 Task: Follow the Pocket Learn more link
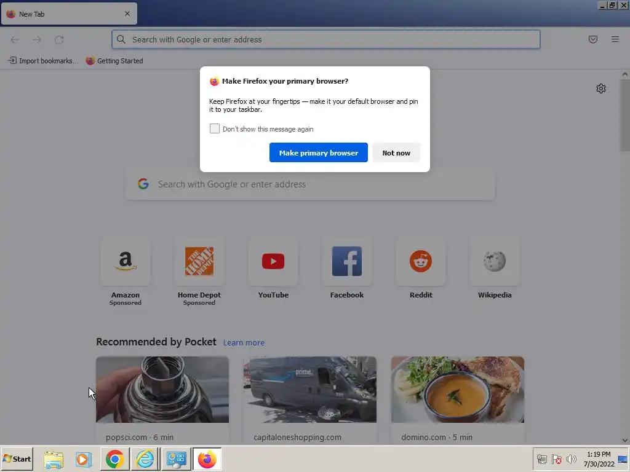(244, 342)
